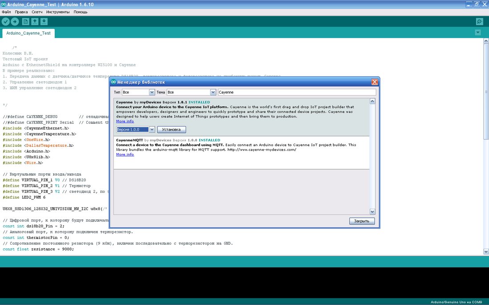
Task: Close the Library Manager dialog with X
Action: (x=375, y=82)
